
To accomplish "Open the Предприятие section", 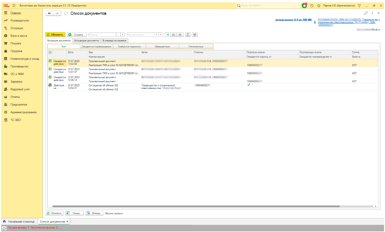I will 19,105.
